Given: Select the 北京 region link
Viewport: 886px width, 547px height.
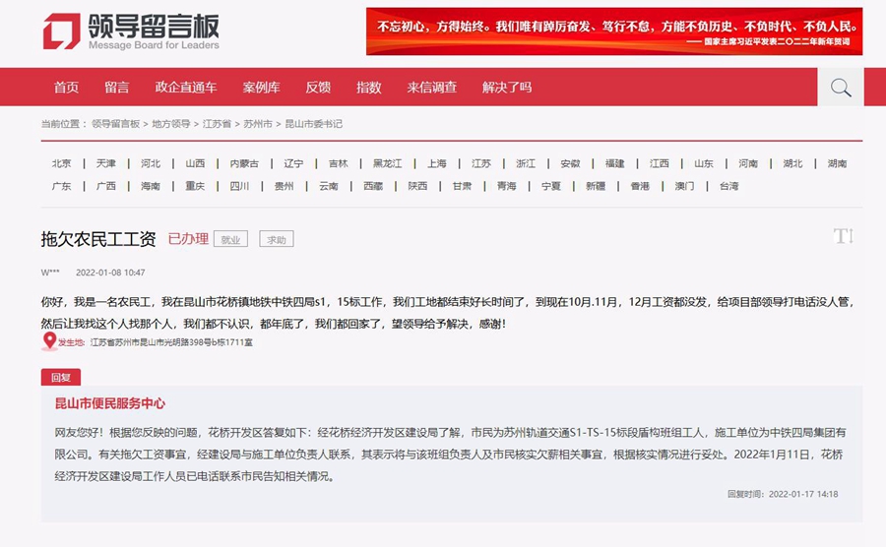Looking at the screenshot, I should tap(61, 163).
